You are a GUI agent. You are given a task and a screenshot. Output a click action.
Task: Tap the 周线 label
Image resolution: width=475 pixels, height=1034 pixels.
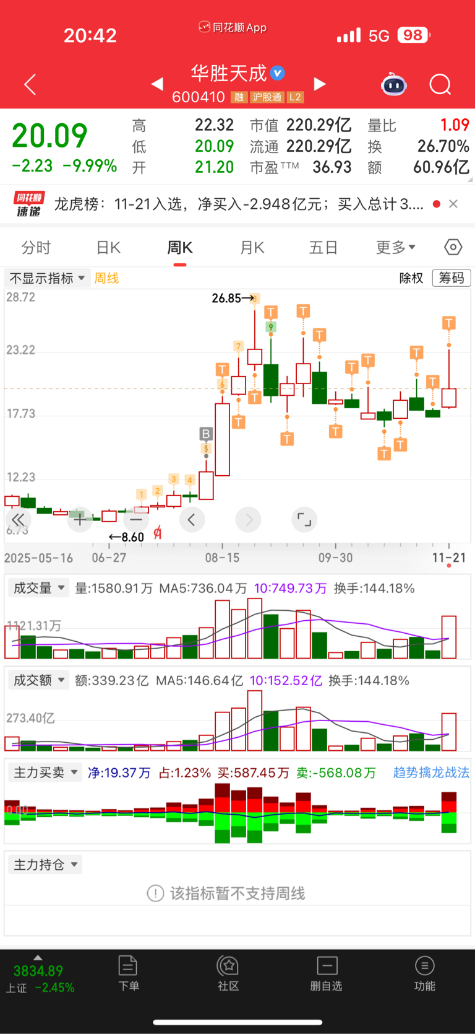pyautogui.click(x=106, y=278)
